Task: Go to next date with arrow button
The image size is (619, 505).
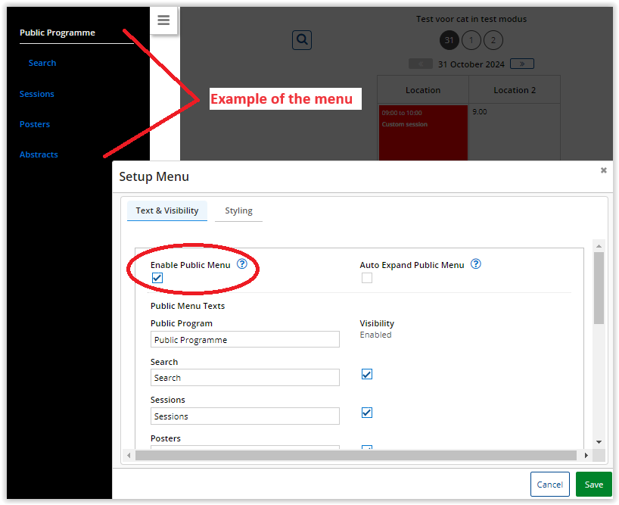Action: [x=522, y=64]
